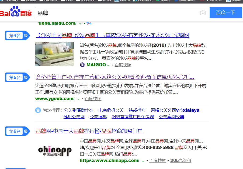Click the snippet line starting 您作参考
Viewport: 243px width, 169px height.
click(116, 58)
